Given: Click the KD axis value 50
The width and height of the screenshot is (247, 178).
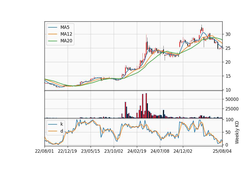Looking at the screenshot, I should pyautogui.click(x=228, y=132).
